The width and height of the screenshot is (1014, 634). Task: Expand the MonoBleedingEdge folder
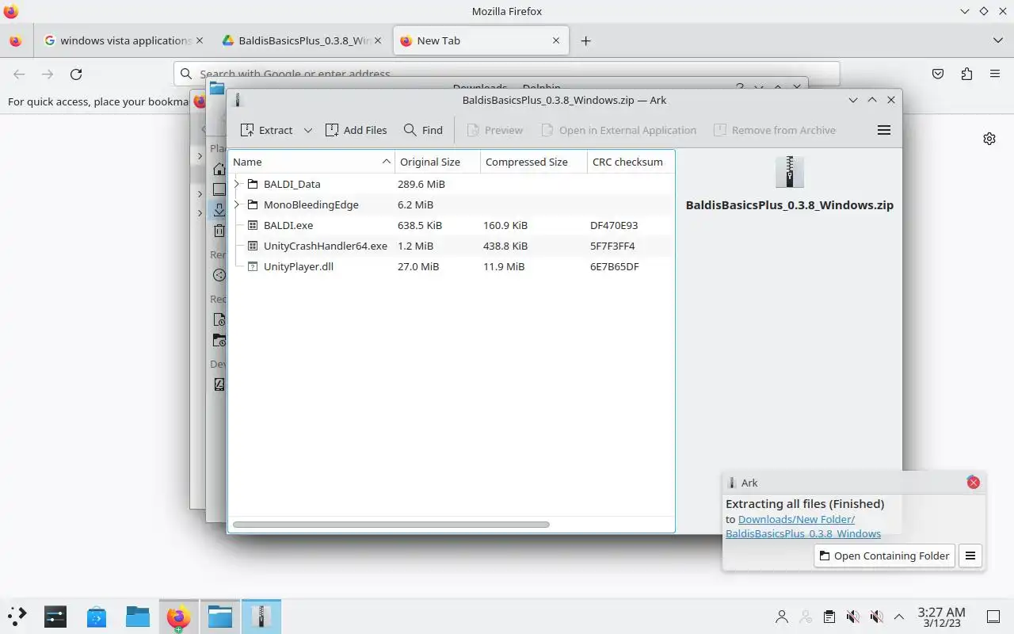[237, 204]
